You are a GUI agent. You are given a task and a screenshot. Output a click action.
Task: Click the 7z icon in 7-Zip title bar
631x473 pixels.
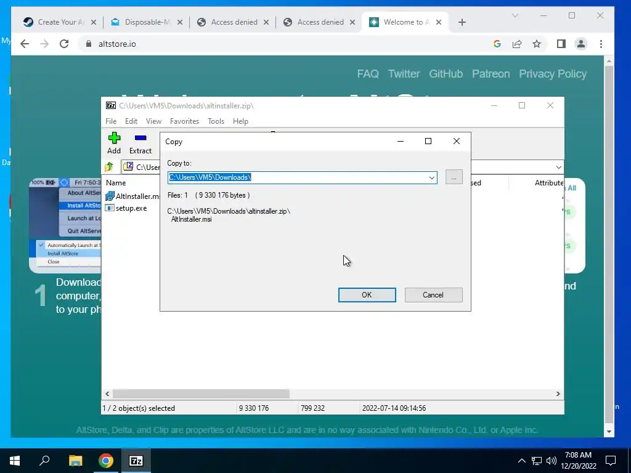coord(111,105)
